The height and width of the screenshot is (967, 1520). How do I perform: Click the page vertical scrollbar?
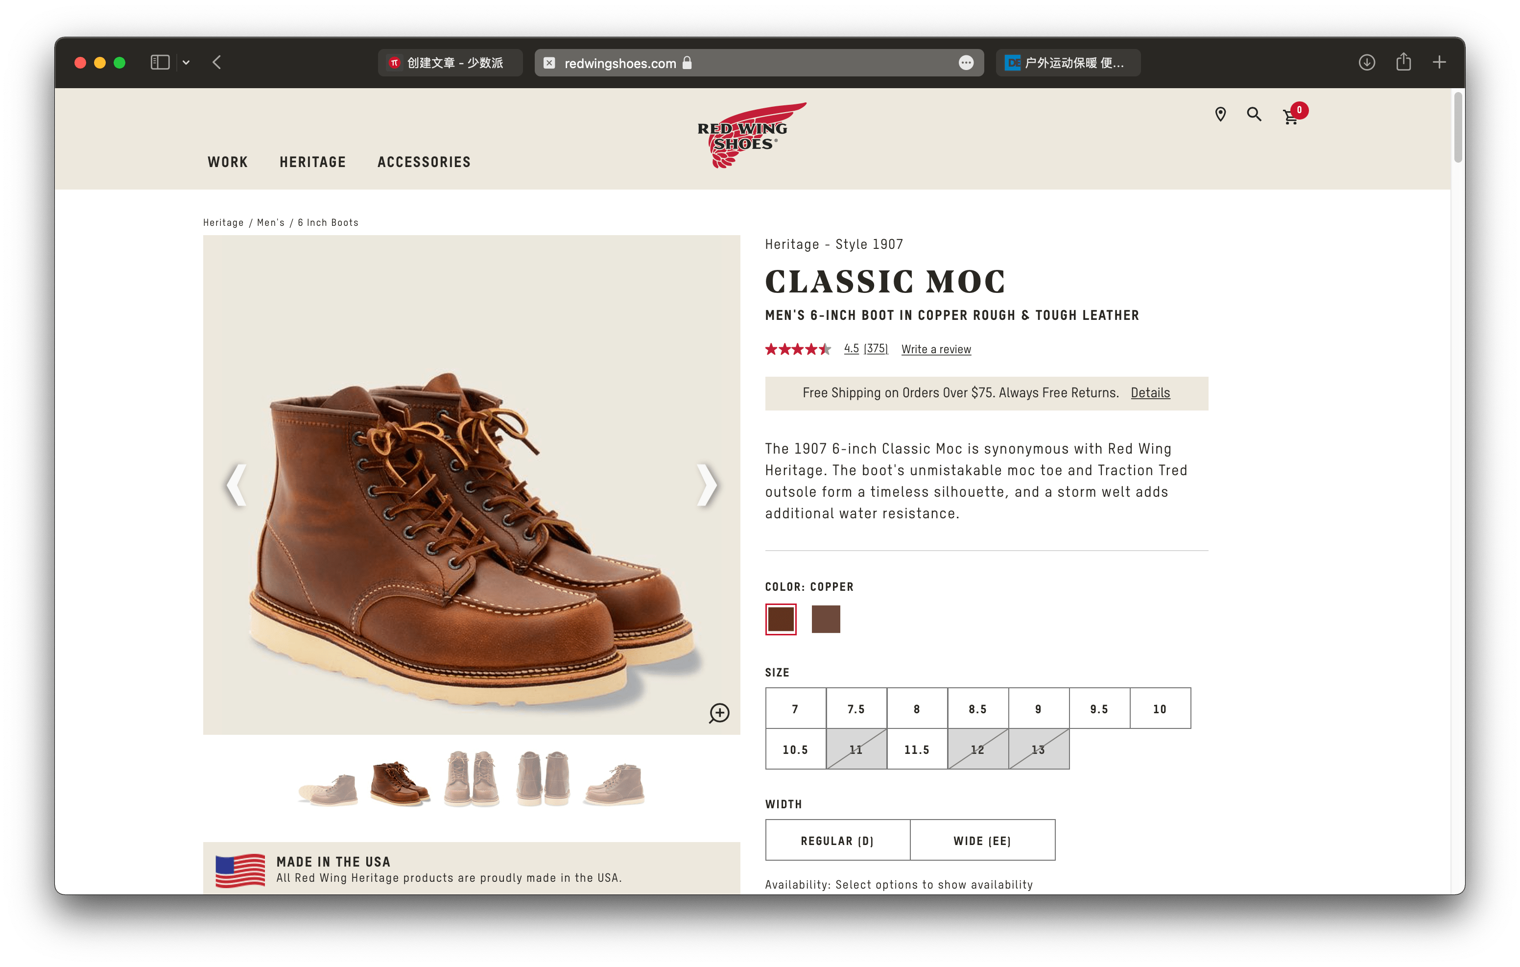(1457, 127)
